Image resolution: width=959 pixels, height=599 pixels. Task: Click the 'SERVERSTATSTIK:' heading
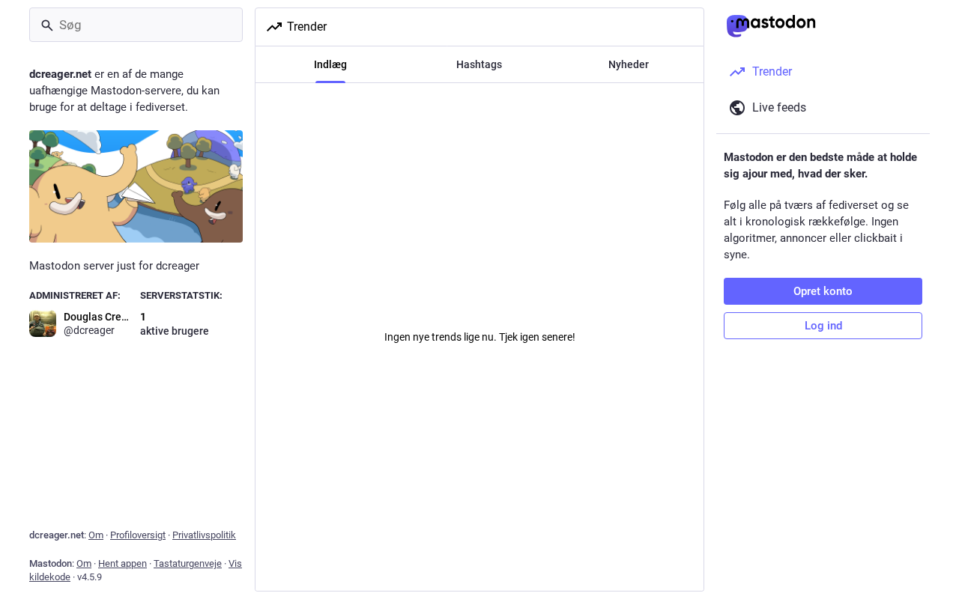point(181,296)
